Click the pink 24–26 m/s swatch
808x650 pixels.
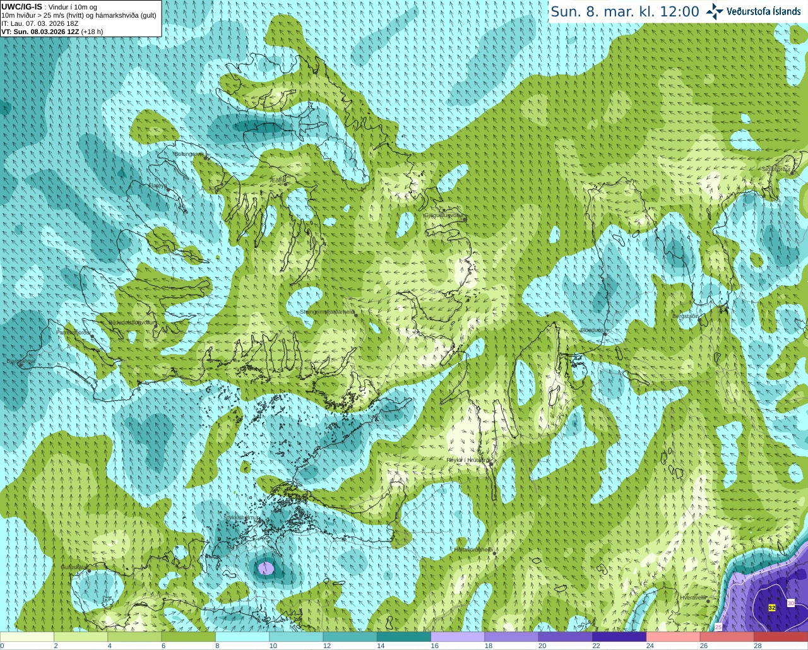pos(674,637)
